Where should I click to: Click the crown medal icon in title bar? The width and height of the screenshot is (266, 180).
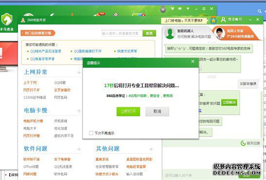click(213, 20)
